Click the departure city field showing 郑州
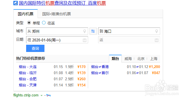189x100 pixels. click(x=57, y=31)
